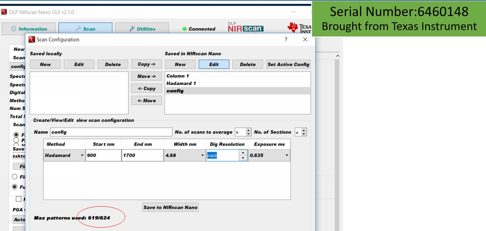
Task: Click the Dig Resolution input field
Action: (x=223, y=155)
